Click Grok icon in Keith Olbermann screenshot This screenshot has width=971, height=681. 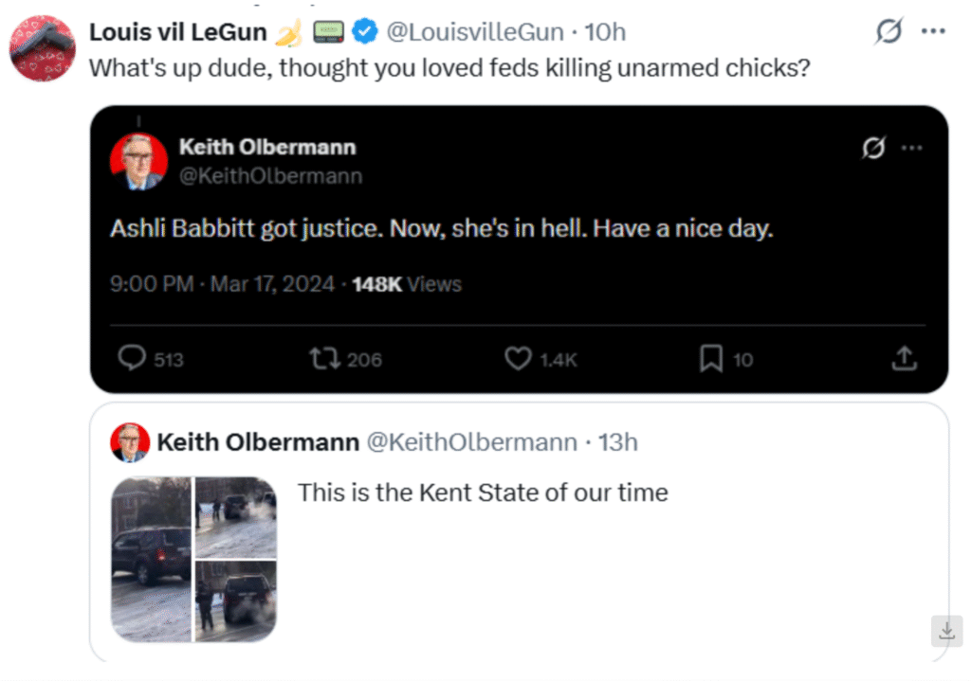pyautogui.click(x=873, y=149)
